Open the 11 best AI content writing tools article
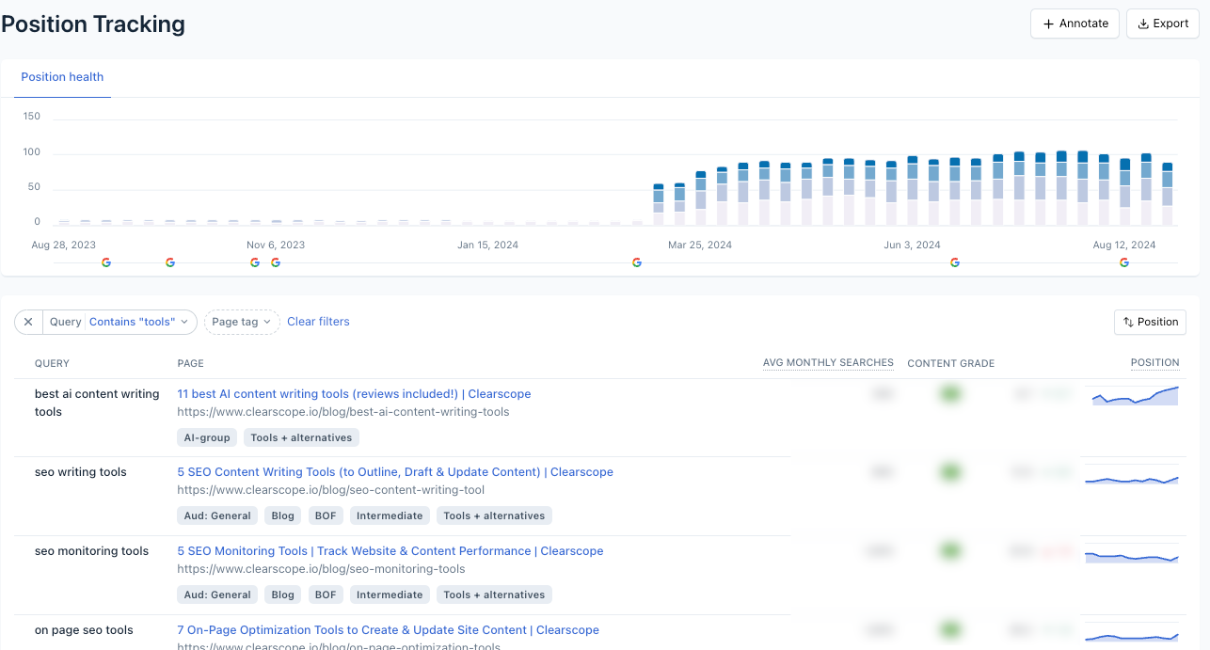Image resolution: width=1210 pixels, height=650 pixels. [353, 393]
